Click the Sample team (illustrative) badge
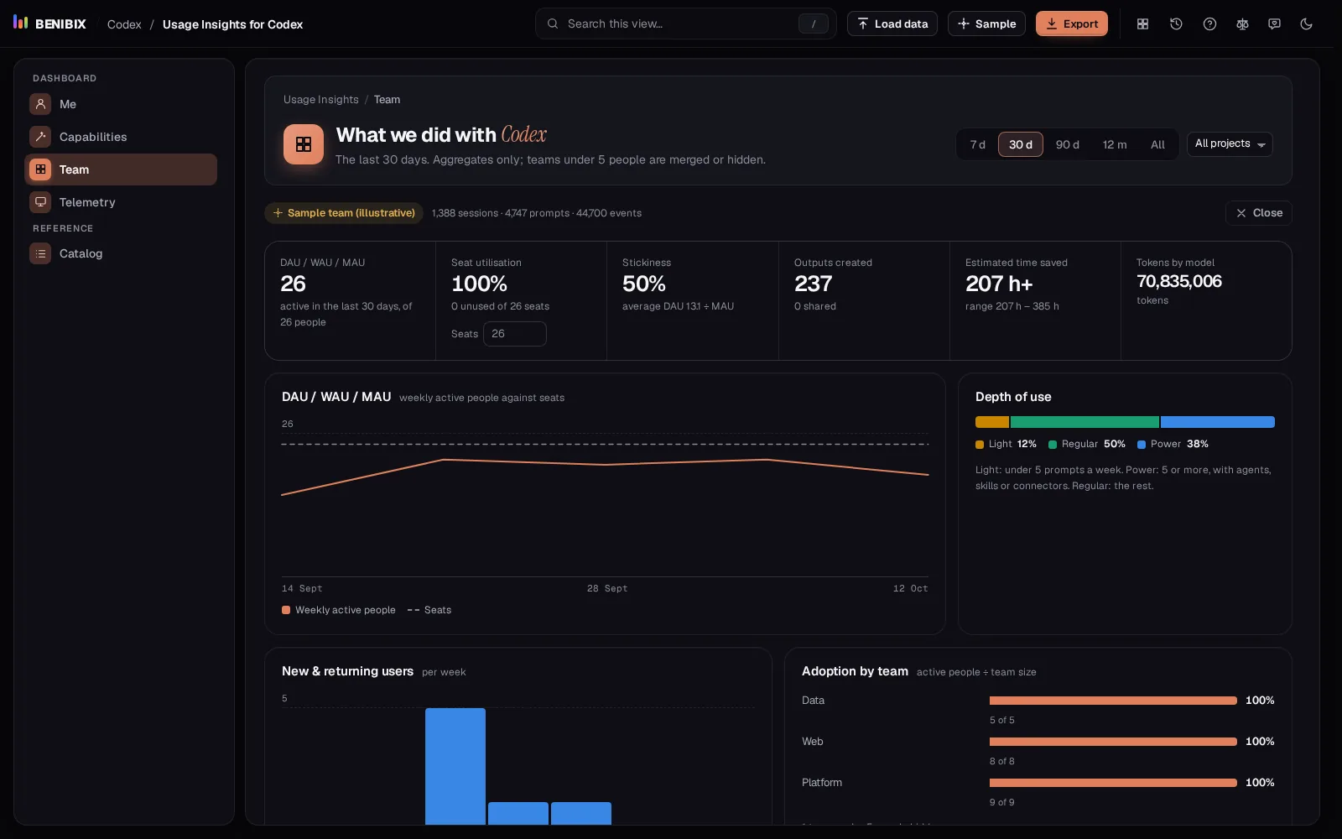This screenshot has width=1342, height=839. click(x=344, y=213)
